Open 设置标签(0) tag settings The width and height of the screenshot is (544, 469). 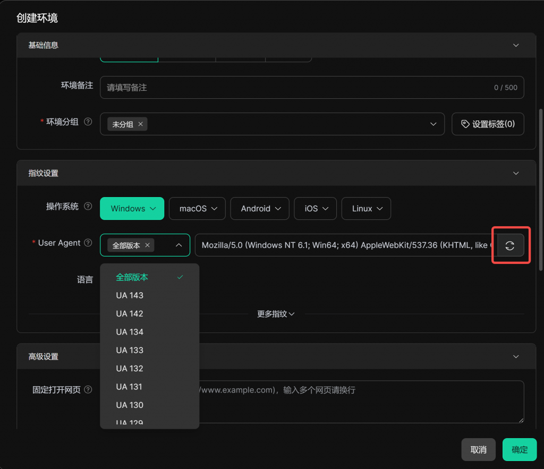pos(488,124)
